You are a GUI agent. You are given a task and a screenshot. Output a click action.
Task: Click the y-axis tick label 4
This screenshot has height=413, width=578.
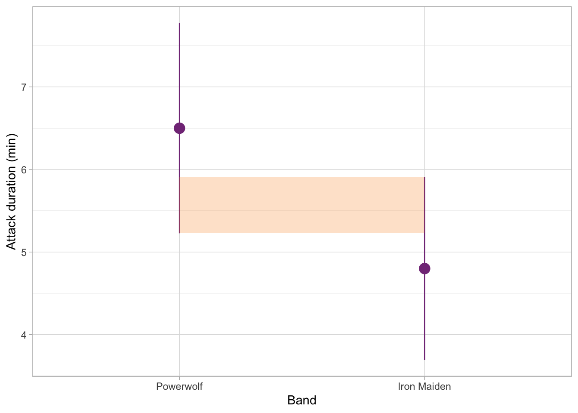(24, 335)
